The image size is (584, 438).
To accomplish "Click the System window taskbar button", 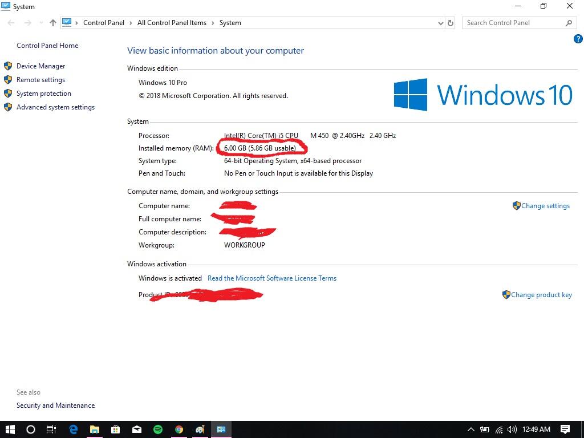I will [221, 429].
